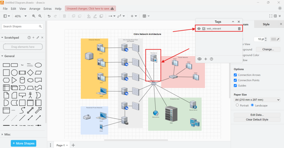284x148 pixels.
Task: Disable Connection Points checkbox
Action: tap(235, 80)
